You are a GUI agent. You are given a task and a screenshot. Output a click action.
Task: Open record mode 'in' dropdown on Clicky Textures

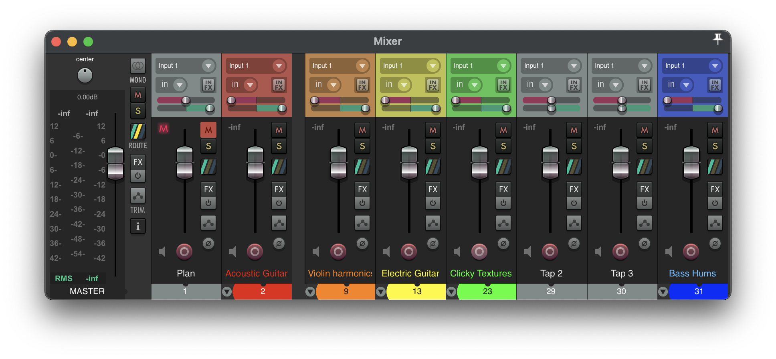point(467,85)
